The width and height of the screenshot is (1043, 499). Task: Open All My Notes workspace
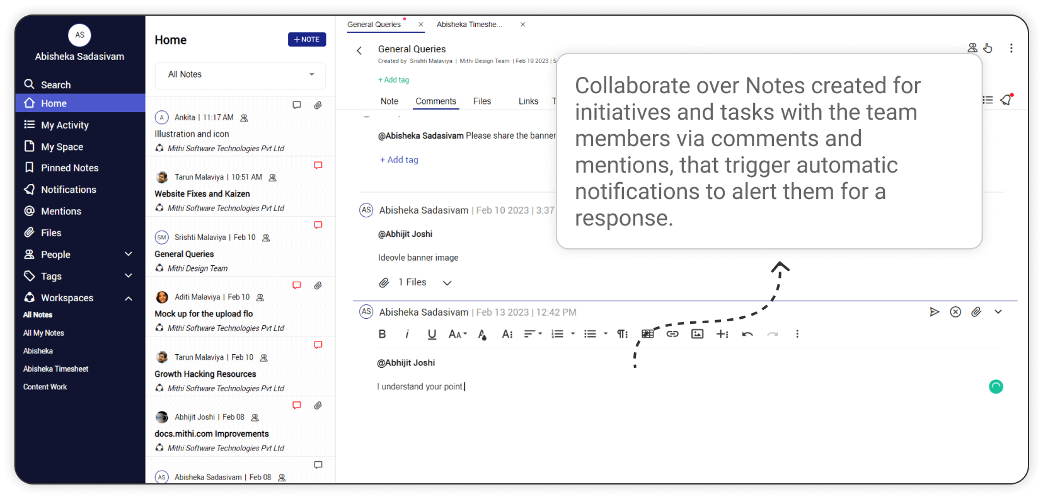click(x=43, y=333)
